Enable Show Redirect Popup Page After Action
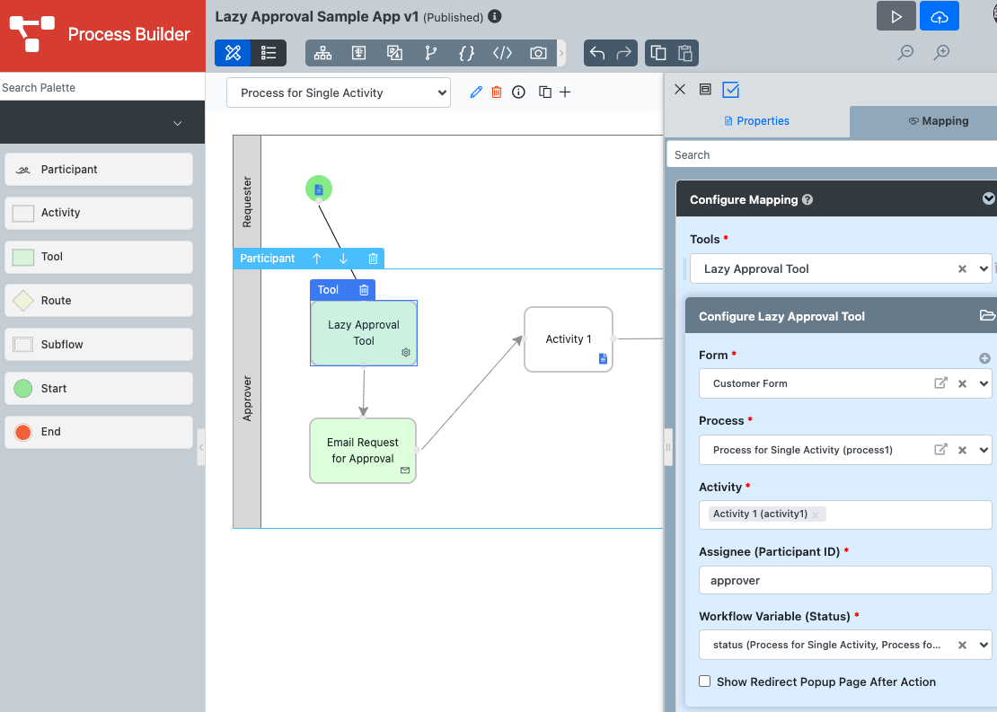Image resolution: width=997 pixels, height=712 pixels. pos(705,681)
